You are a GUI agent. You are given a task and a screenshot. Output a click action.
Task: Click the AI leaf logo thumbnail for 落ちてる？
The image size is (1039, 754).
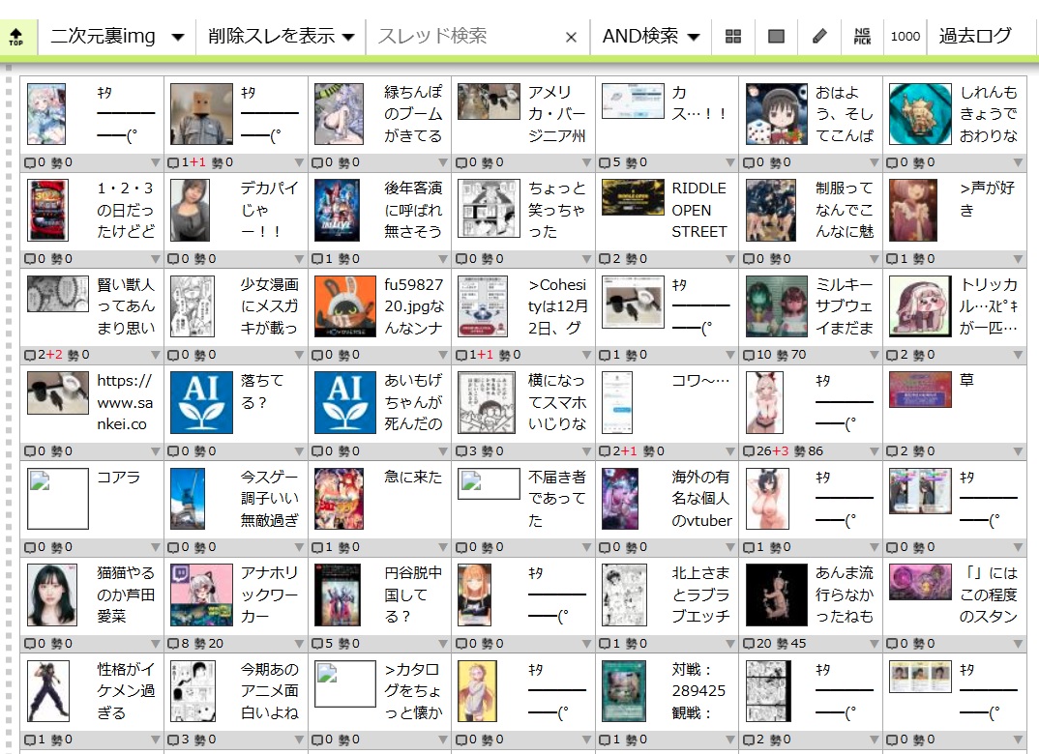(201, 402)
